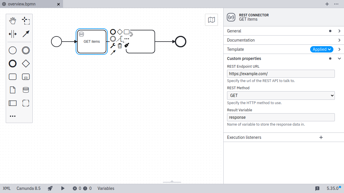Open the Variables panel

(105, 188)
